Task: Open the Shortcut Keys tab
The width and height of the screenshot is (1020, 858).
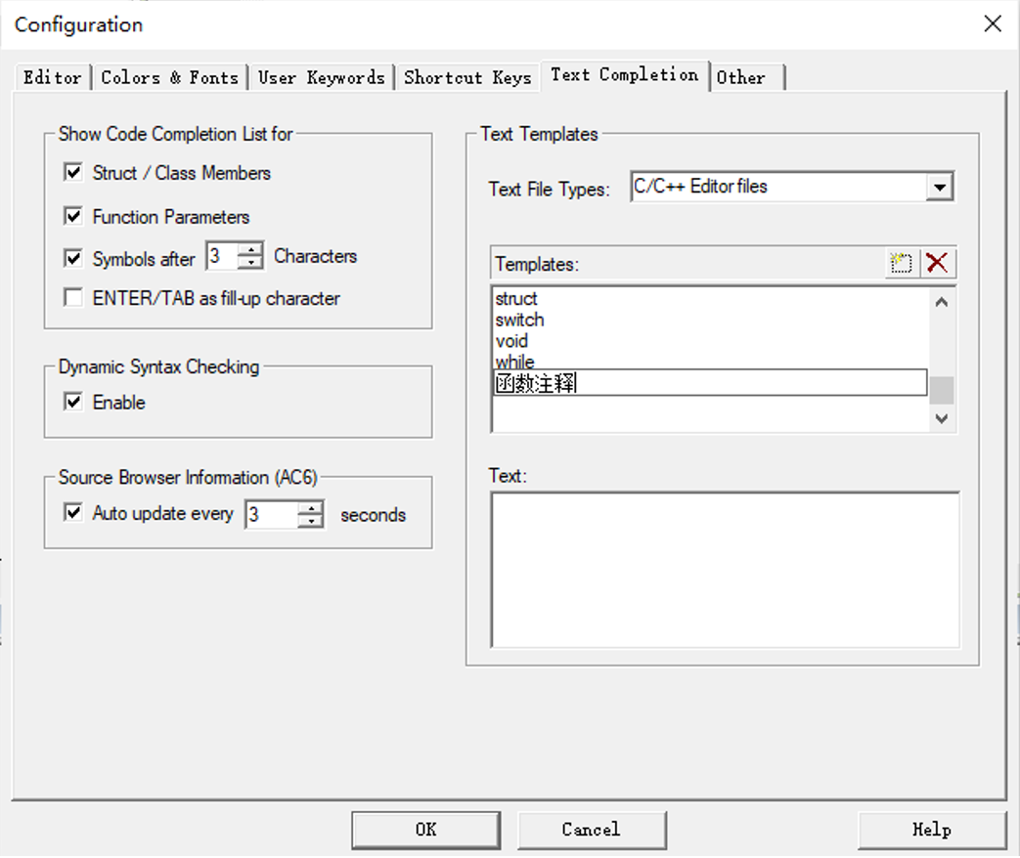Action: tap(467, 77)
